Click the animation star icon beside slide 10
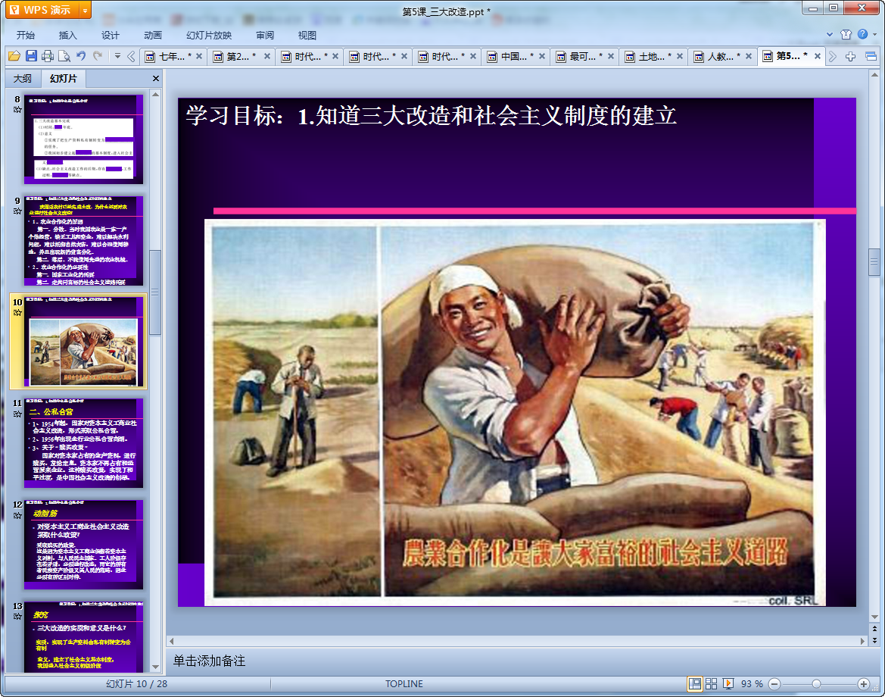Image resolution: width=885 pixels, height=697 pixels. (17, 312)
